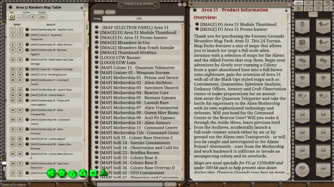This screenshot has width=334, height=187.
Task: Click the chain link icon in top toolbar
Action: point(299,3)
